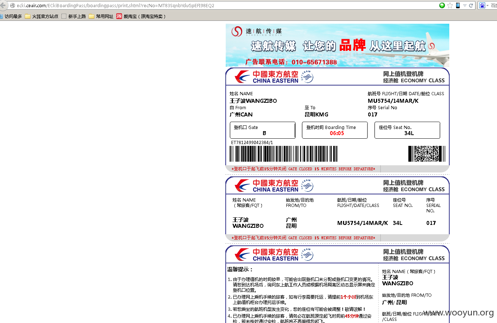
Task: Click the 温馨提示 heading
Action: pos(240,269)
